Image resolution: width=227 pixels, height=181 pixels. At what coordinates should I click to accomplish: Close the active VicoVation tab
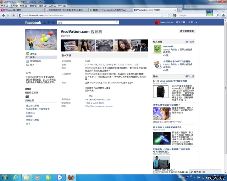click(x=175, y=10)
